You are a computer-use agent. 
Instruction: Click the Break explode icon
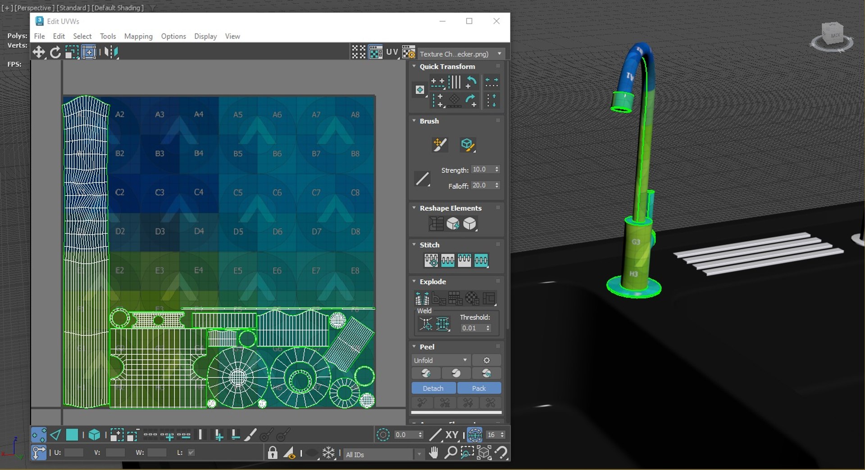(422, 298)
